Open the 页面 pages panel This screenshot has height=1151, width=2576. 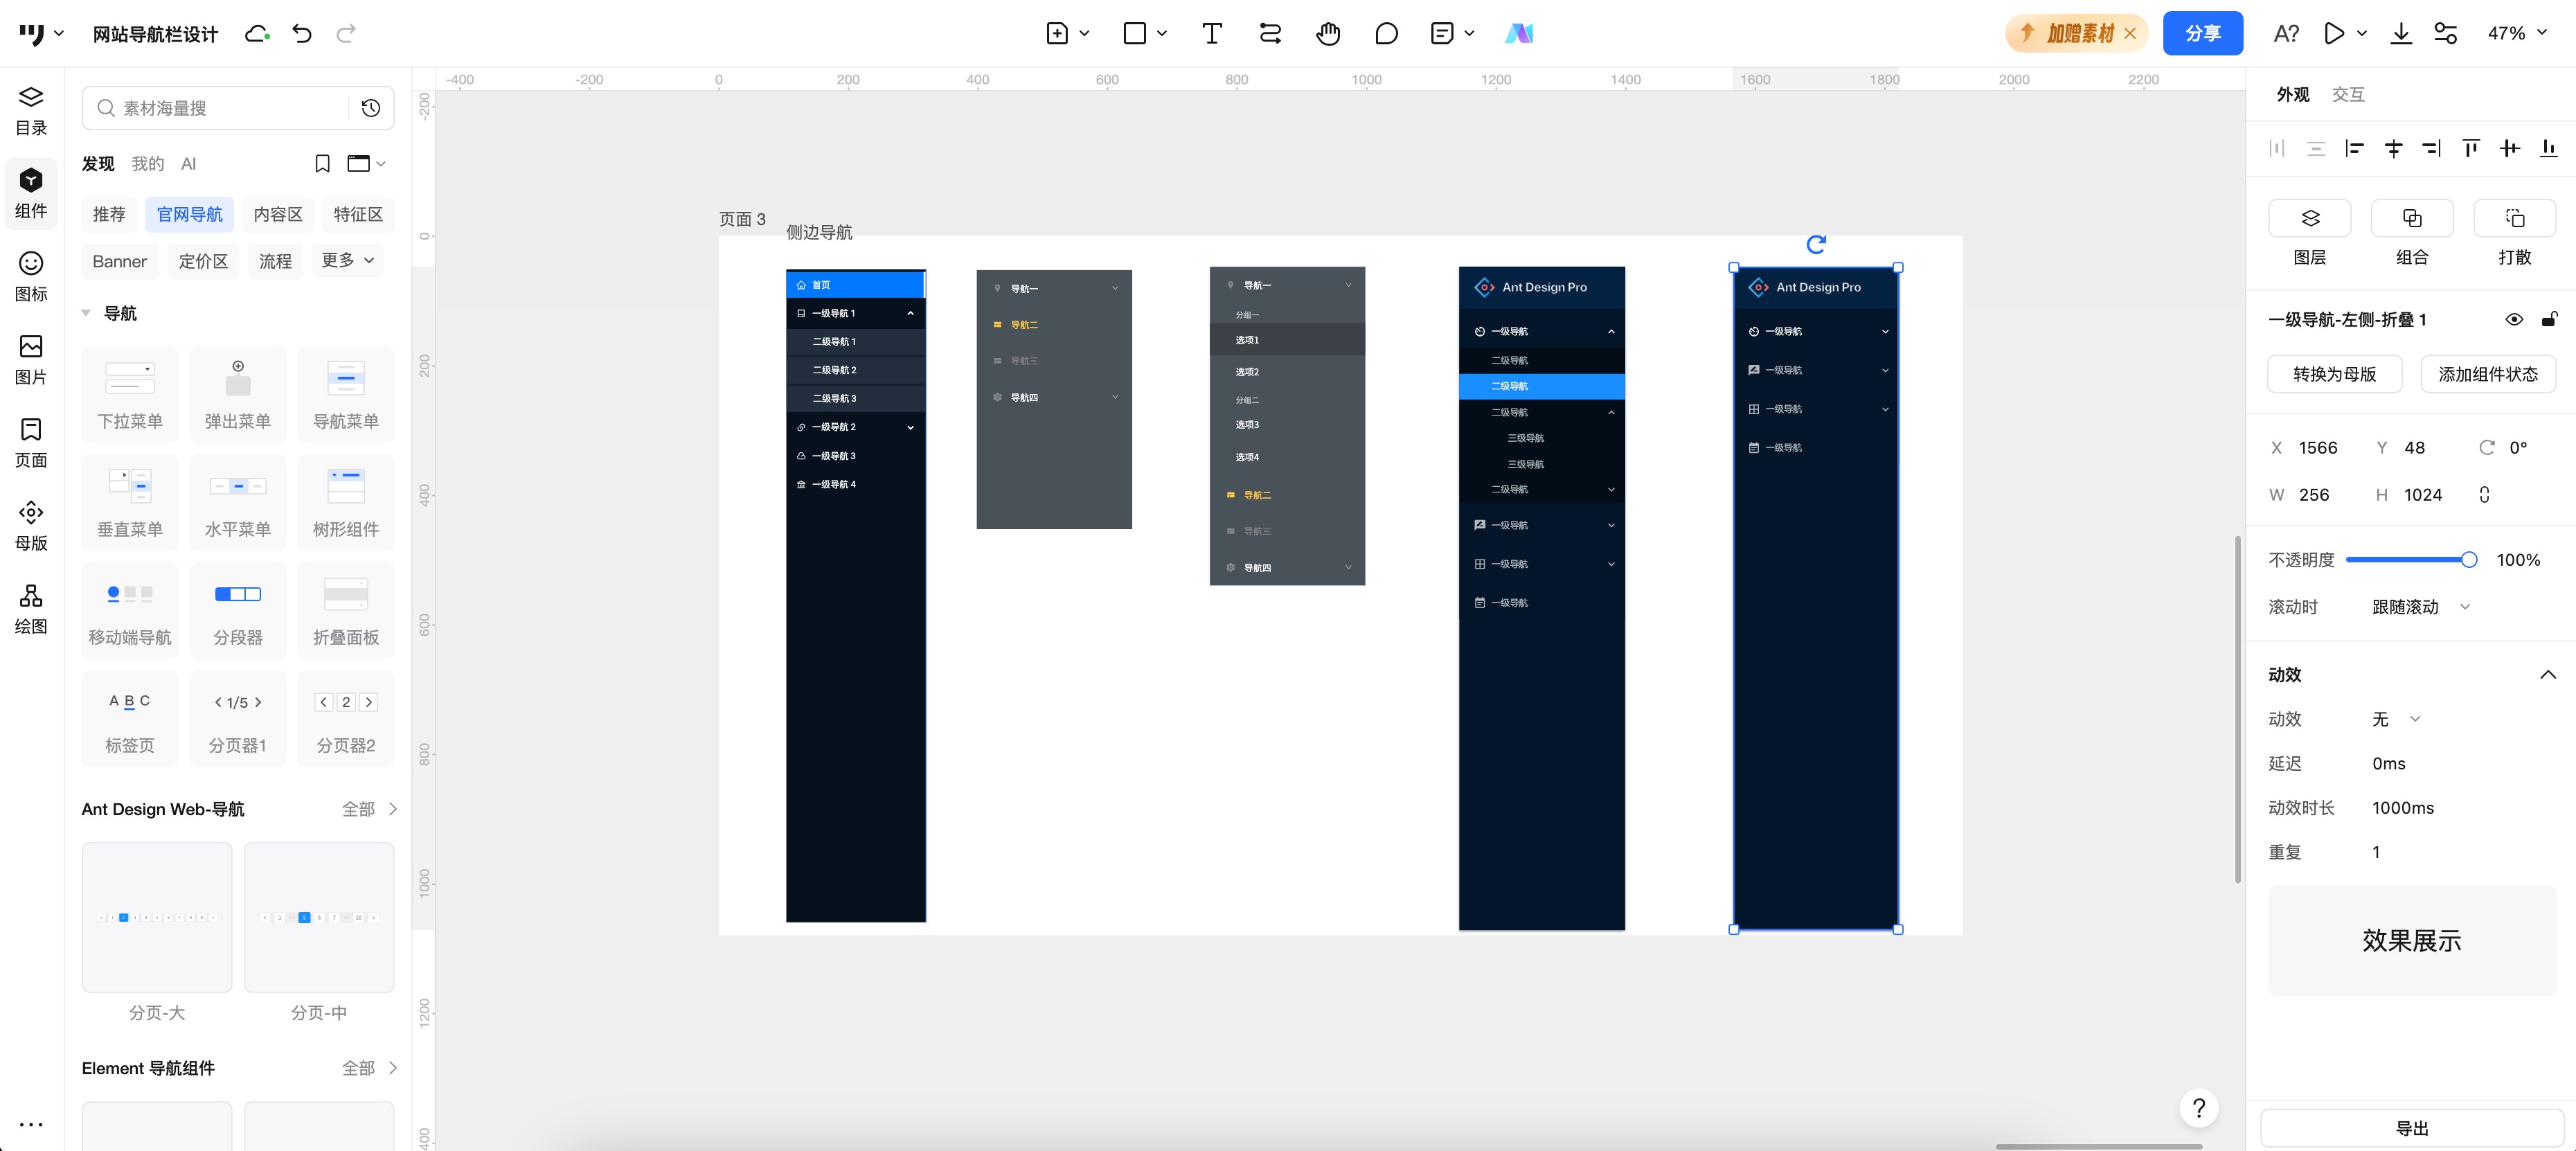coord(31,442)
